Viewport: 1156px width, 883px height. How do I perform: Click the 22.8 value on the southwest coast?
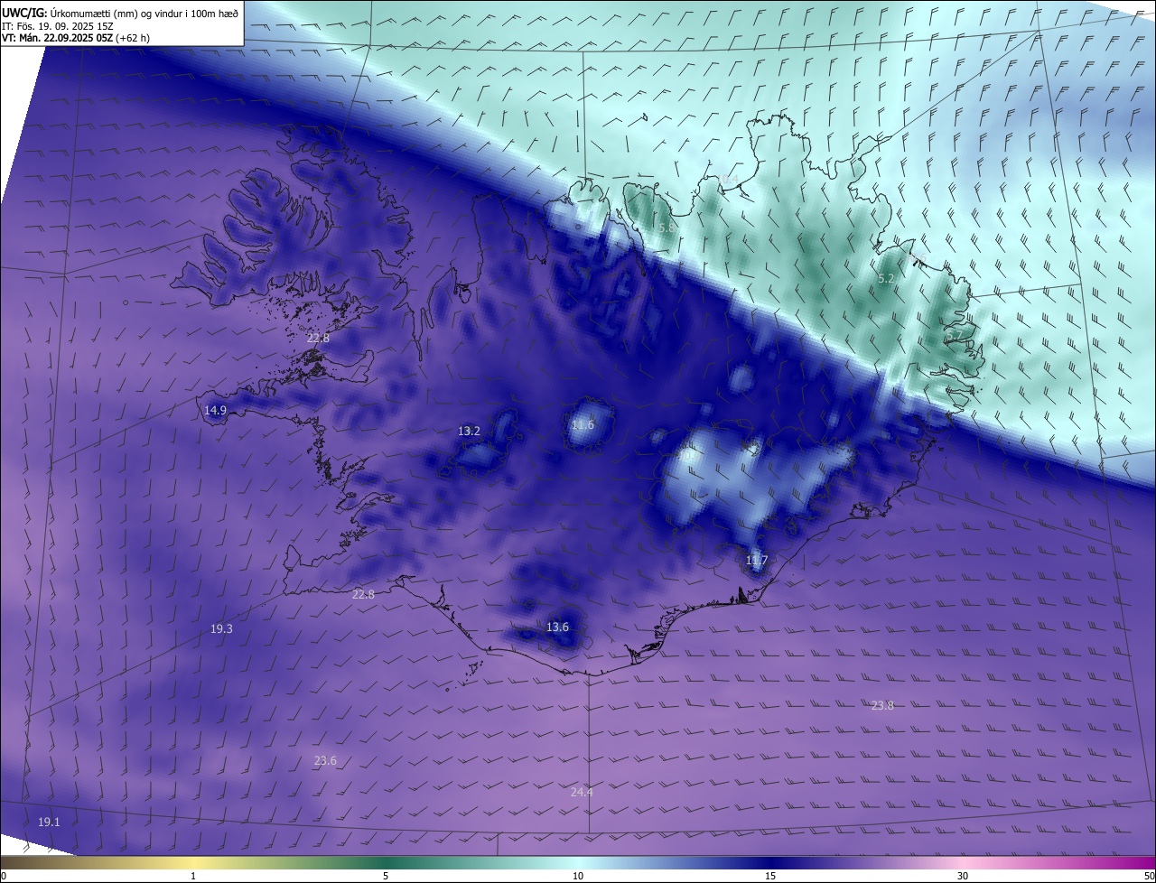(x=363, y=594)
